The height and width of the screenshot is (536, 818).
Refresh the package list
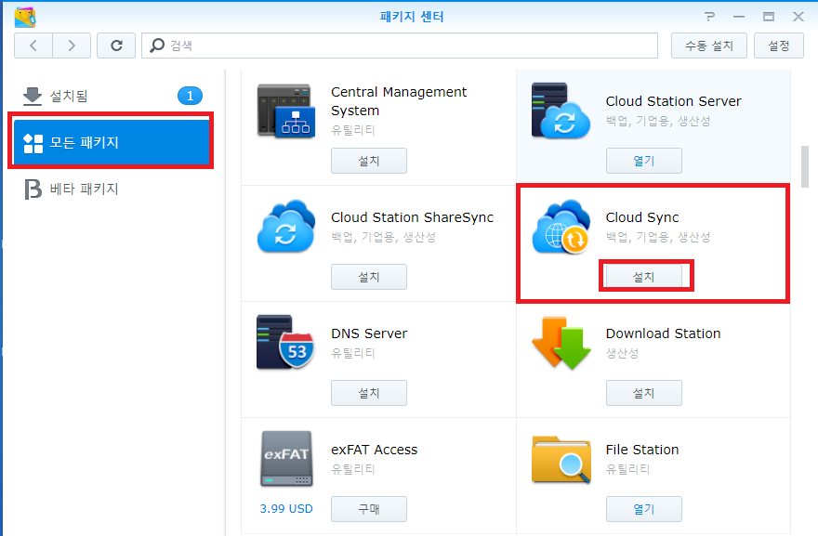116,46
